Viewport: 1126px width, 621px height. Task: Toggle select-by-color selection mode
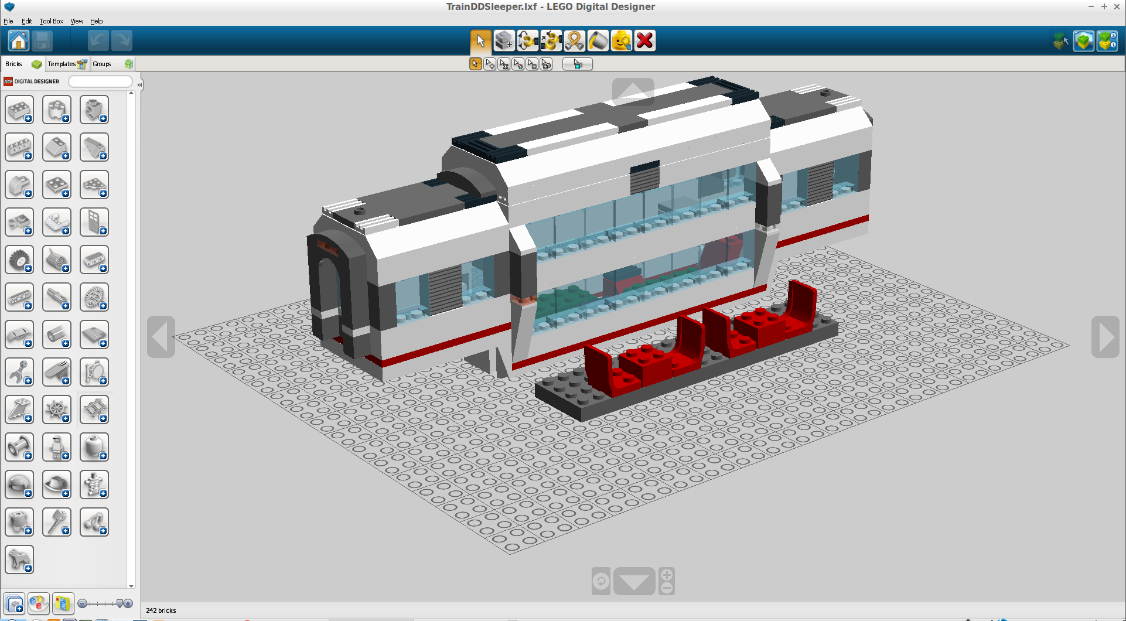click(518, 64)
